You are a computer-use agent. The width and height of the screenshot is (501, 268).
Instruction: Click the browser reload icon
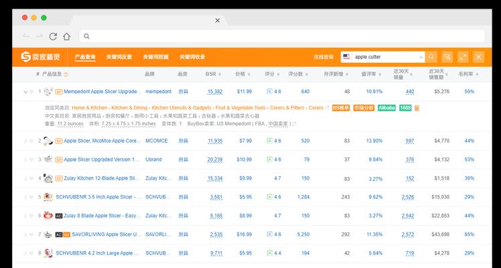[53, 36]
